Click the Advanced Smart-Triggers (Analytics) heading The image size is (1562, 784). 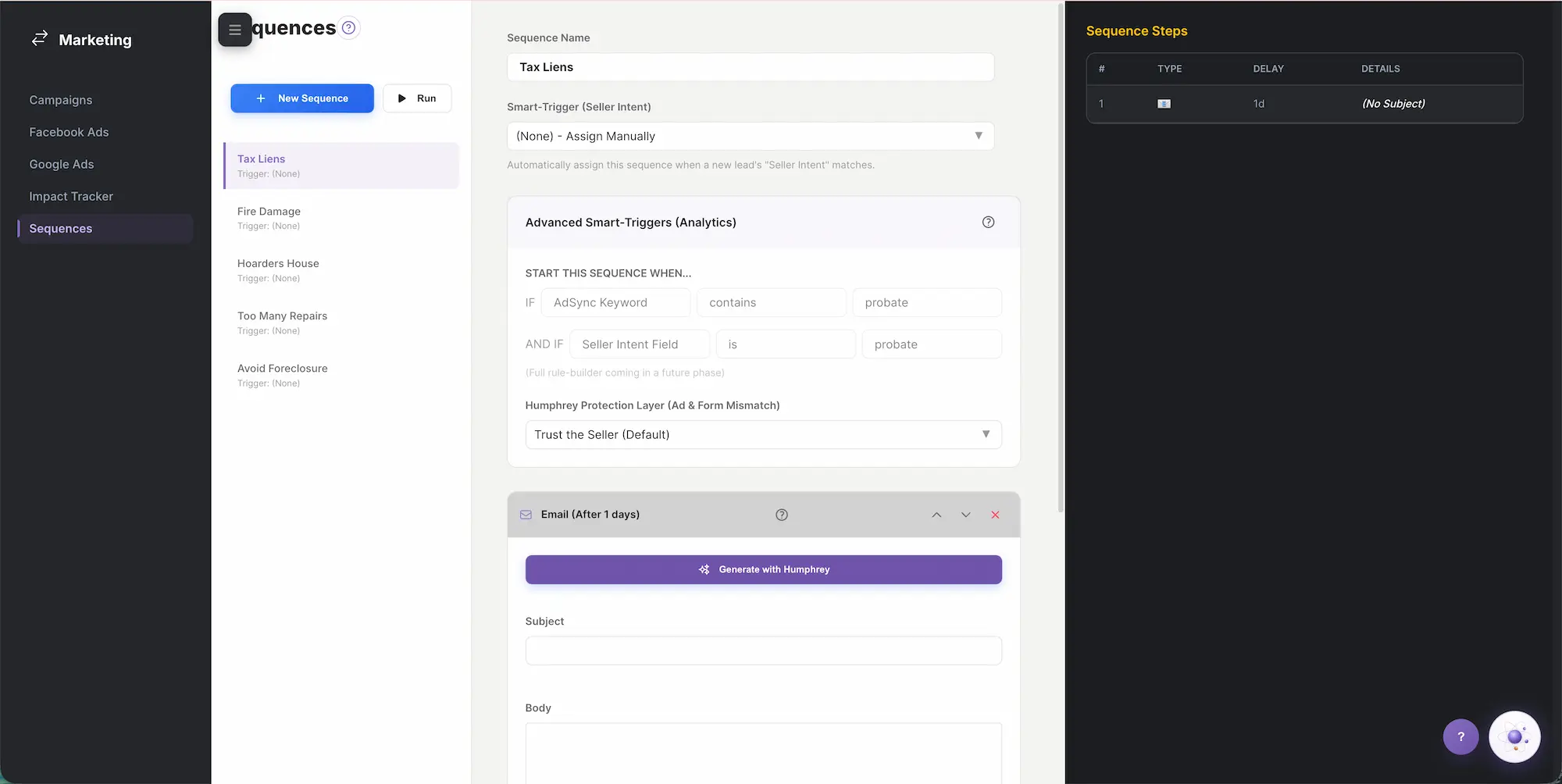(x=631, y=223)
